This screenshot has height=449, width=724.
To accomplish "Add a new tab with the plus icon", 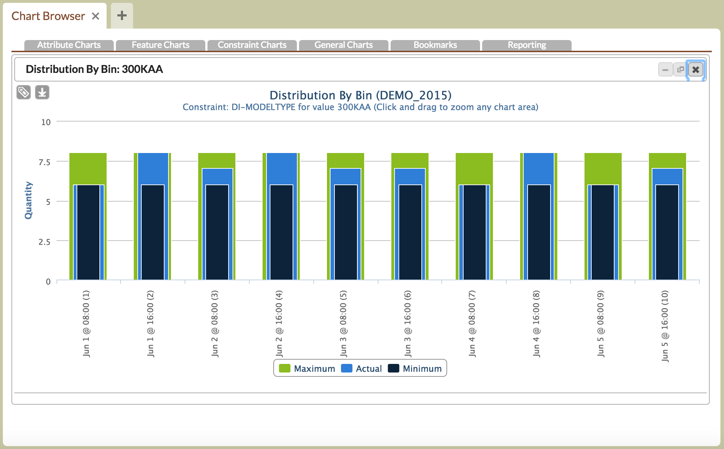I will pos(122,15).
